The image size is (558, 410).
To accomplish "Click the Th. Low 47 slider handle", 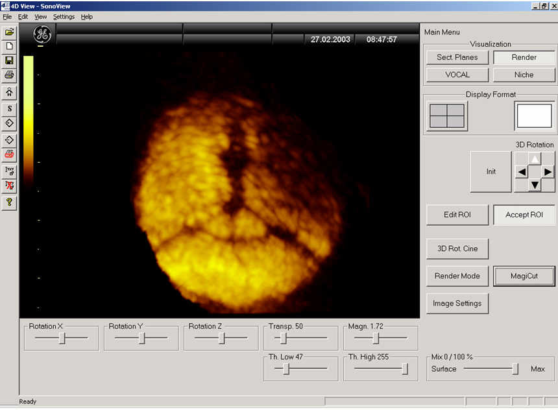I will pos(286,369).
